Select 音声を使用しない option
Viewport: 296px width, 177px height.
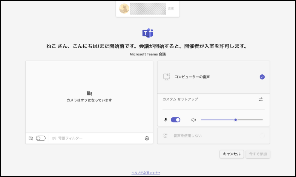click(x=213, y=136)
